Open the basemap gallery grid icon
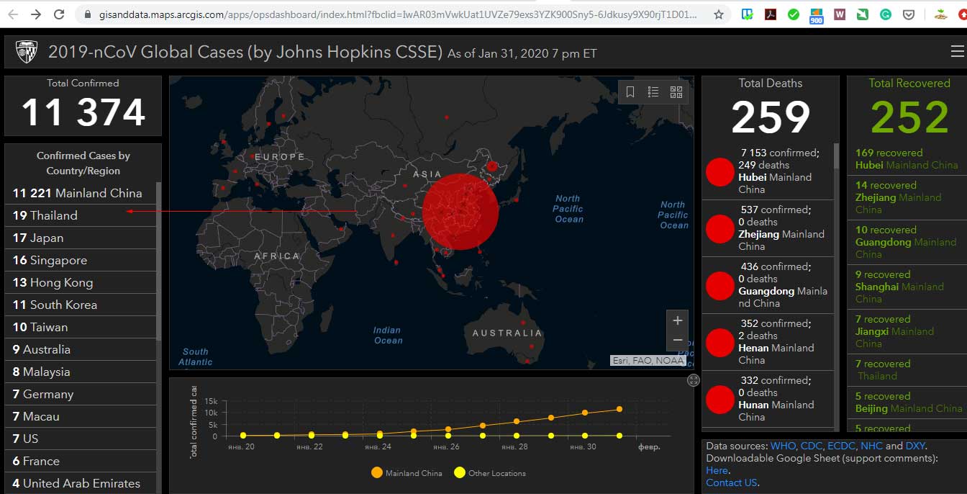 (676, 92)
